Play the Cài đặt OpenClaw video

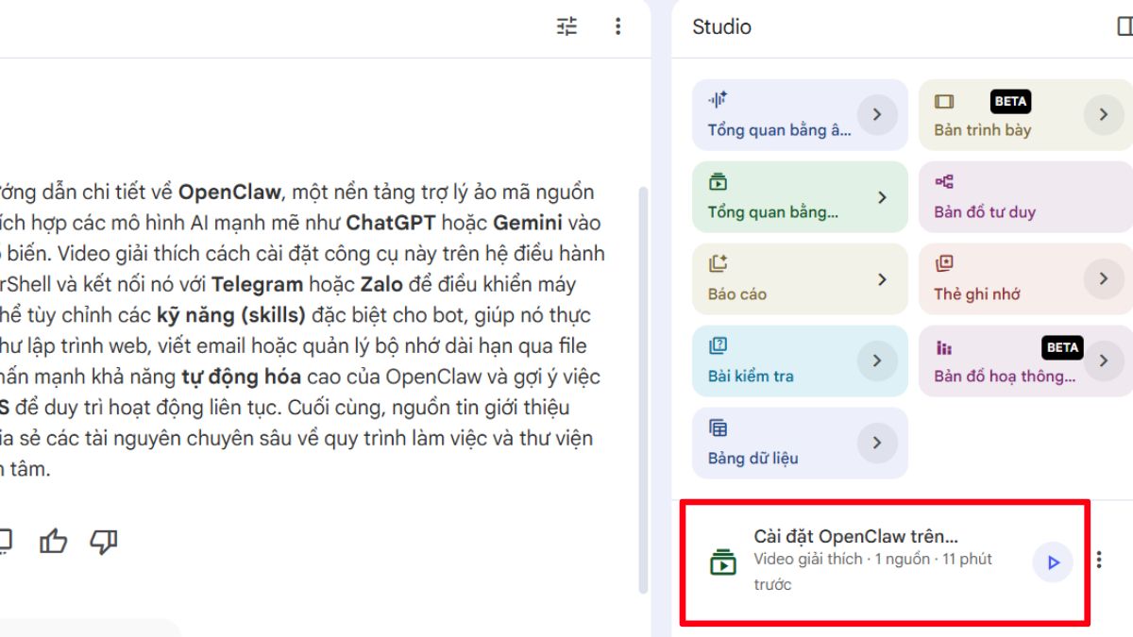(1052, 561)
